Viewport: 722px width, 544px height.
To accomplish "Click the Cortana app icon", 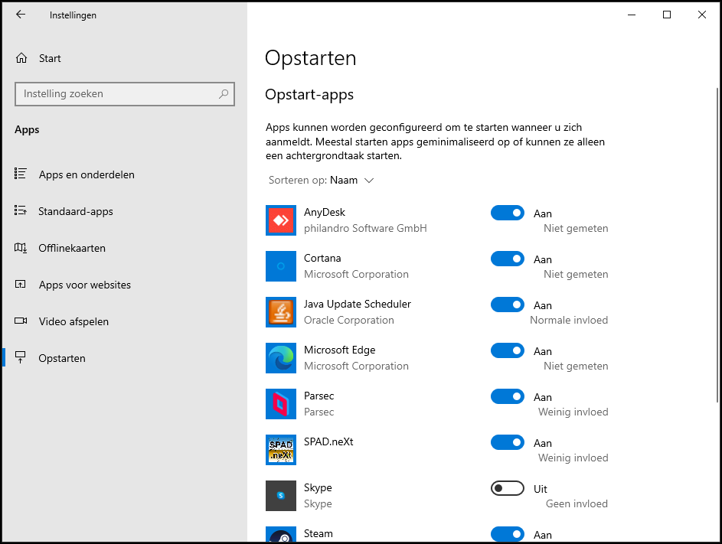I will click(x=281, y=266).
